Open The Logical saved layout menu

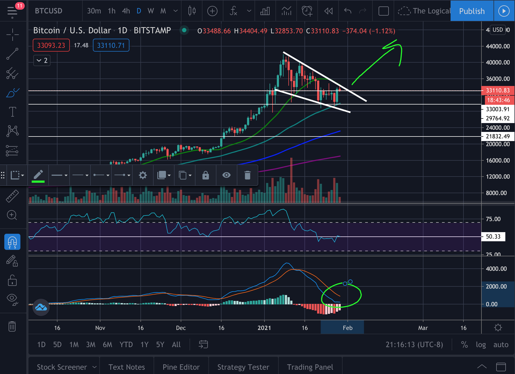point(424,11)
